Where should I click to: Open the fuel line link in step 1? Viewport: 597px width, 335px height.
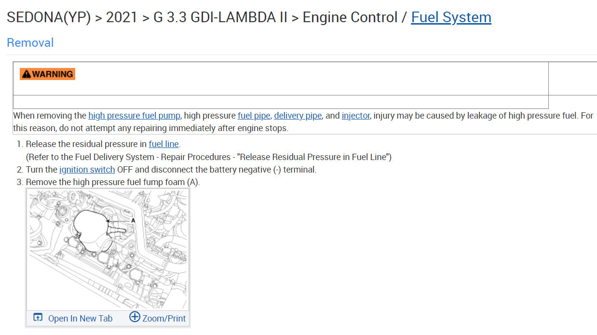163,144
